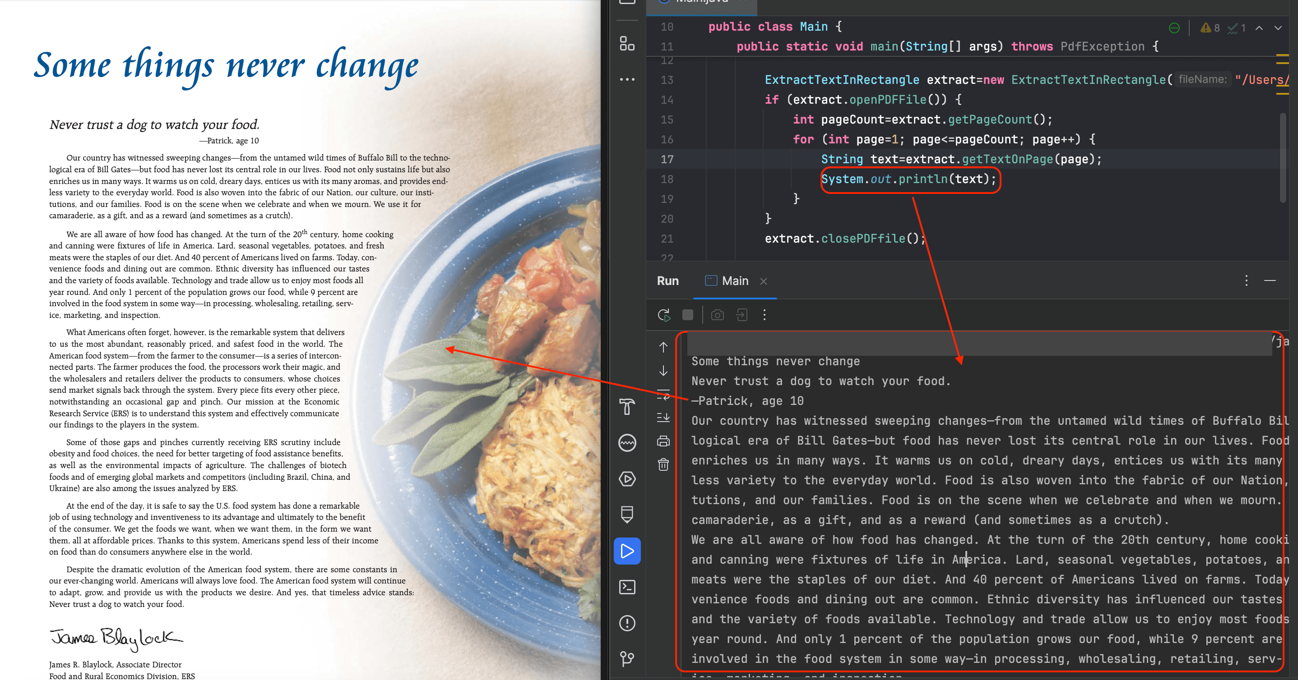Toggle the Run tool window button
The image size is (1298, 680).
627,551
